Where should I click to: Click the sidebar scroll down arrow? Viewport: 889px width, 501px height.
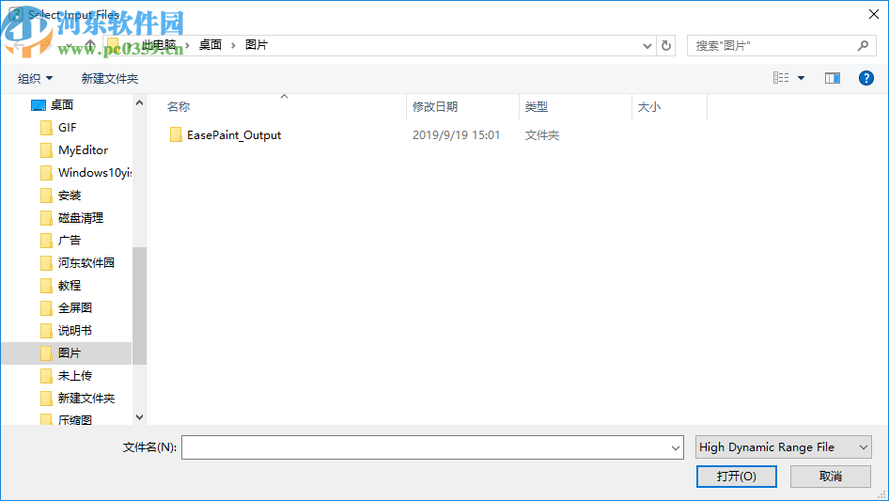click(x=139, y=417)
